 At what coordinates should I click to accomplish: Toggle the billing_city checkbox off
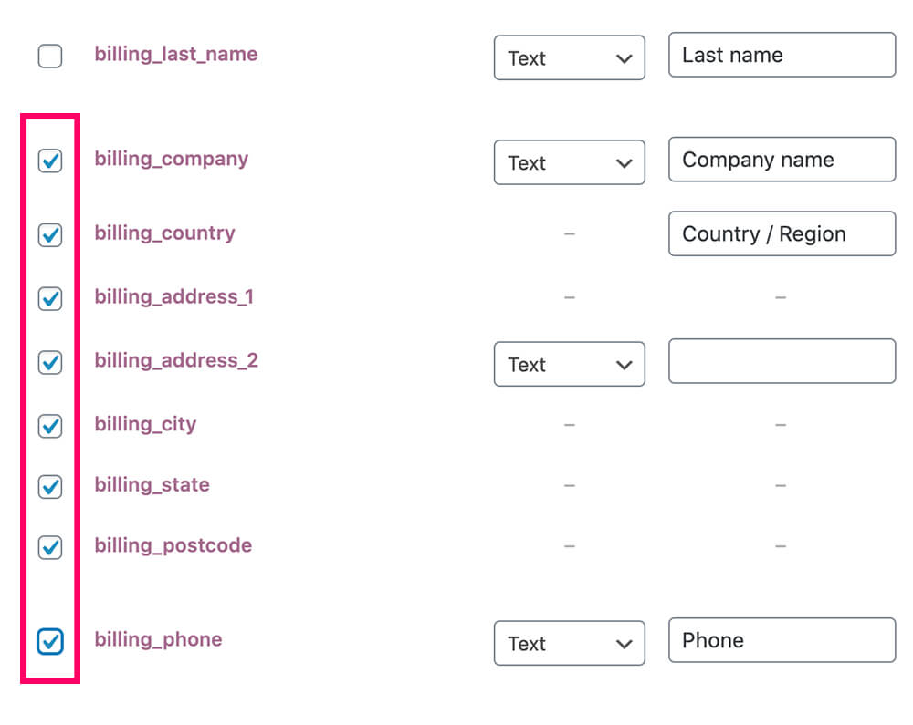(x=50, y=426)
